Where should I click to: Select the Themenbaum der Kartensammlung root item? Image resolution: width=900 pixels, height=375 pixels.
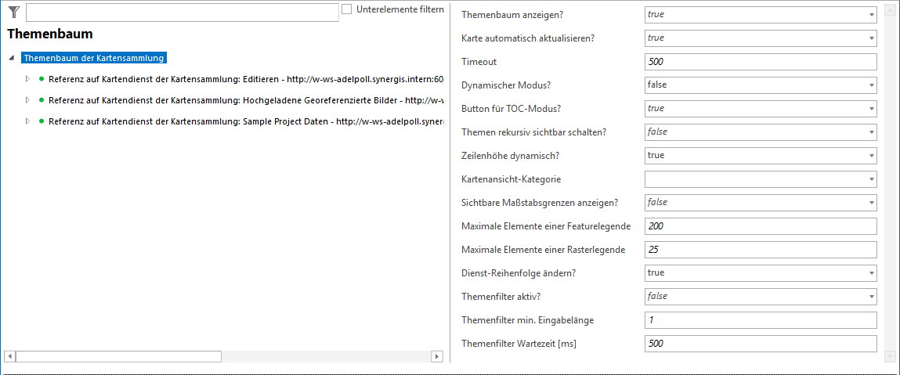pyautogui.click(x=94, y=58)
